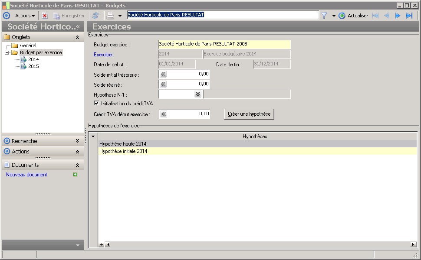Image resolution: width=421 pixels, height=260 pixels.
Task: Click the Nouveau document link
Action: [x=26, y=175]
